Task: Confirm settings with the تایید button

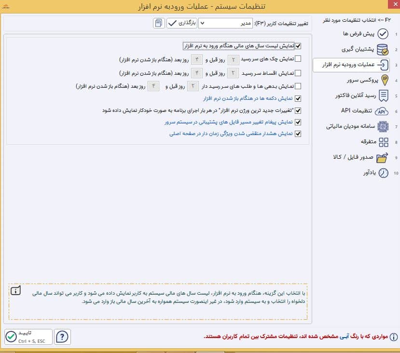Action: click(28, 337)
